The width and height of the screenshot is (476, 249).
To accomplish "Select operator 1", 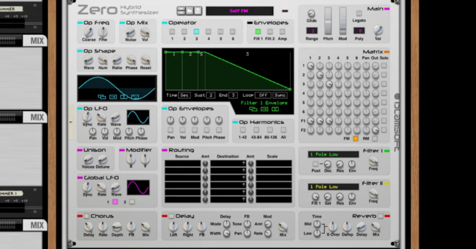I will [x=172, y=32].
